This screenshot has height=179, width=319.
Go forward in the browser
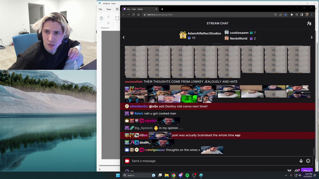129,14
